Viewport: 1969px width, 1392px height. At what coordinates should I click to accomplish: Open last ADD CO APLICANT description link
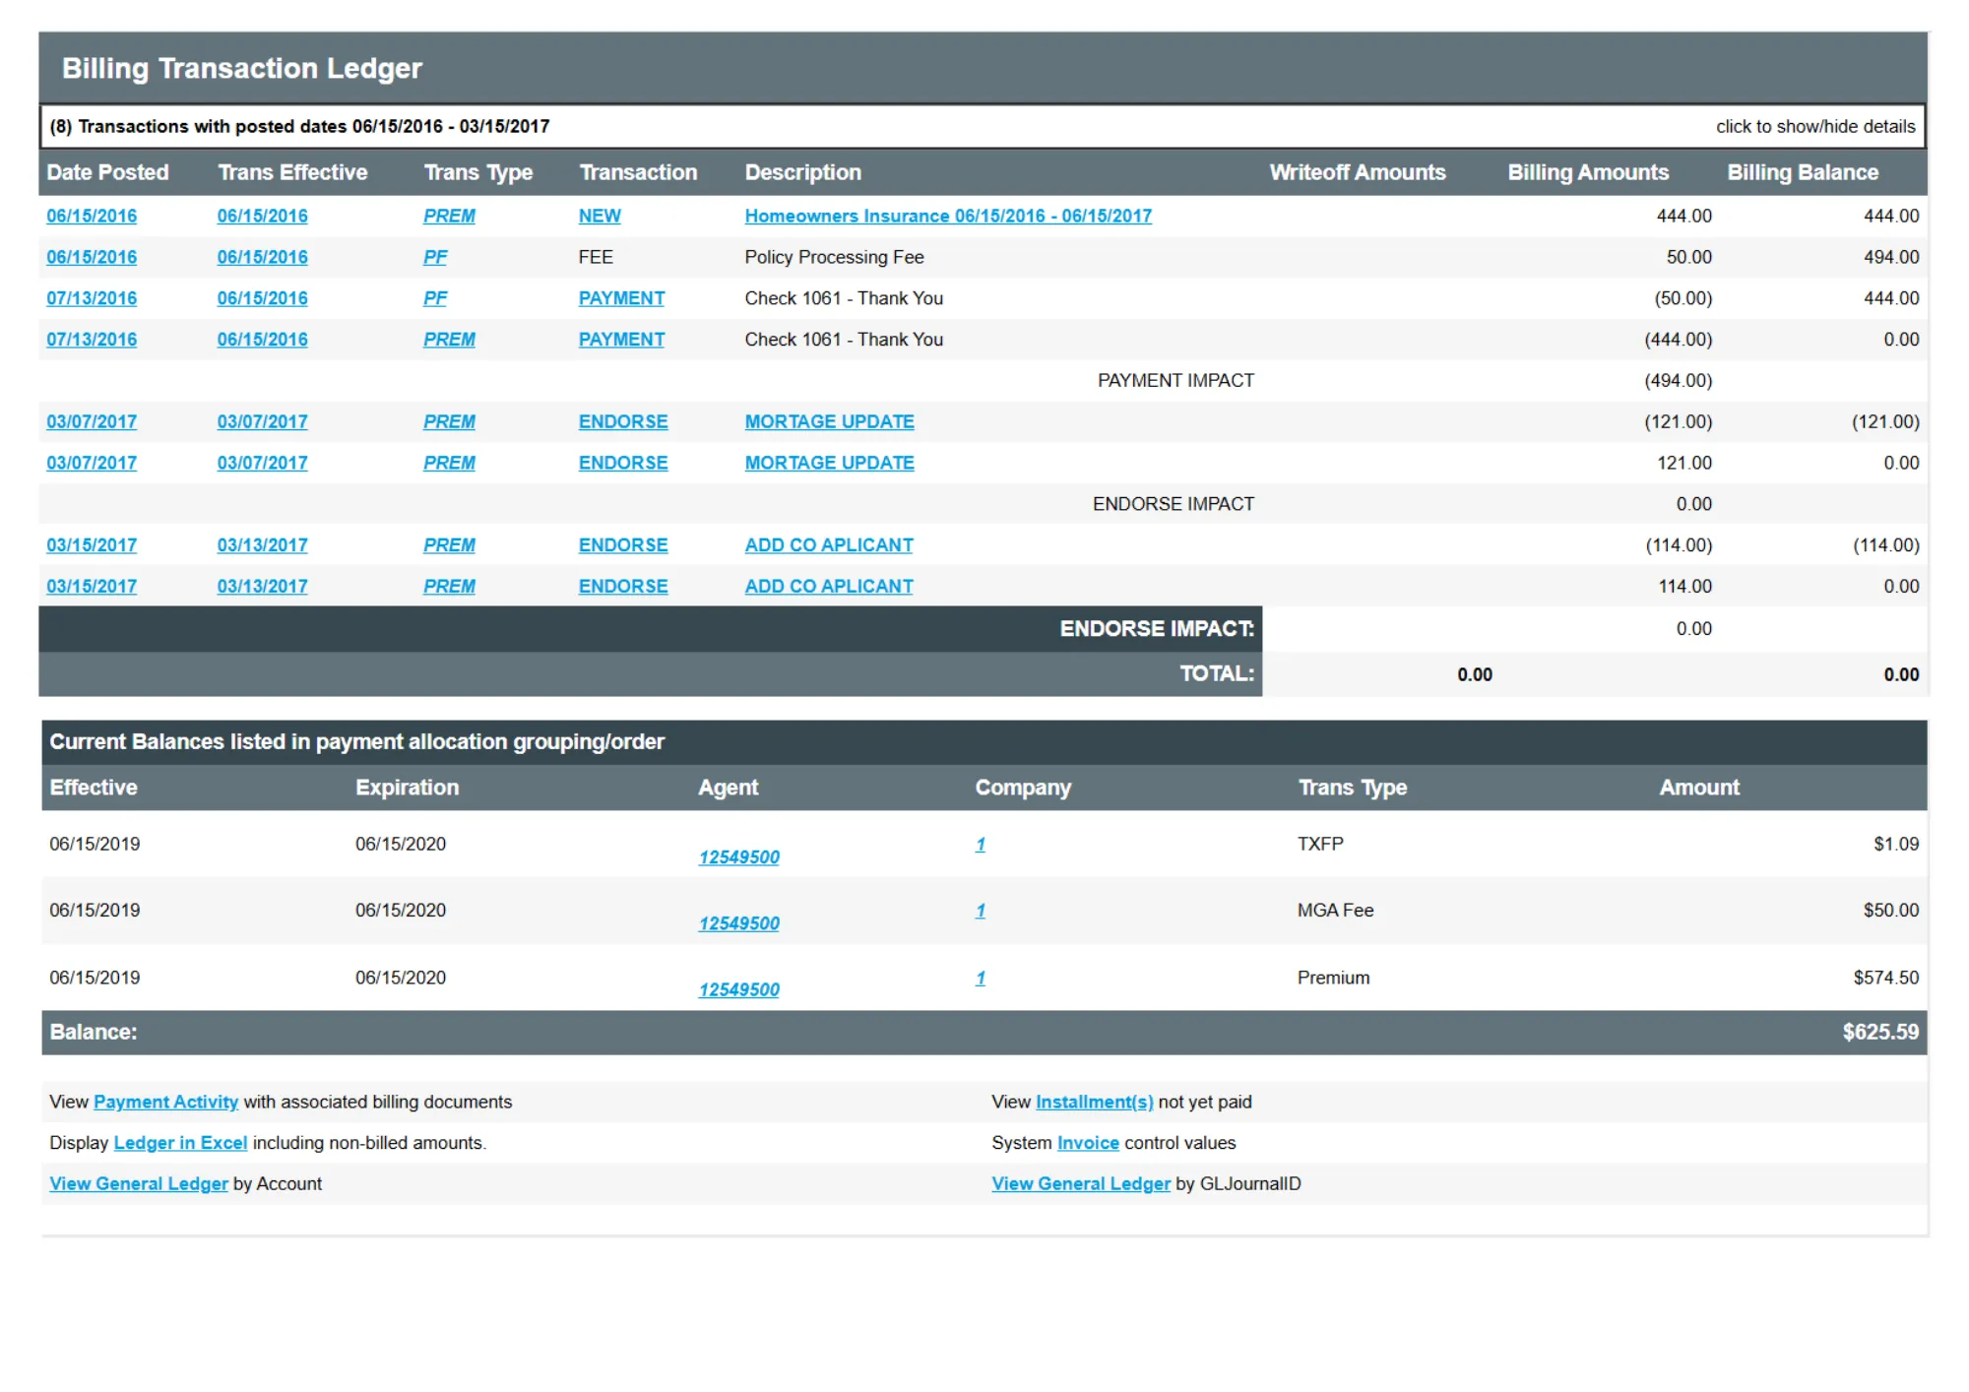click(828, 586)
